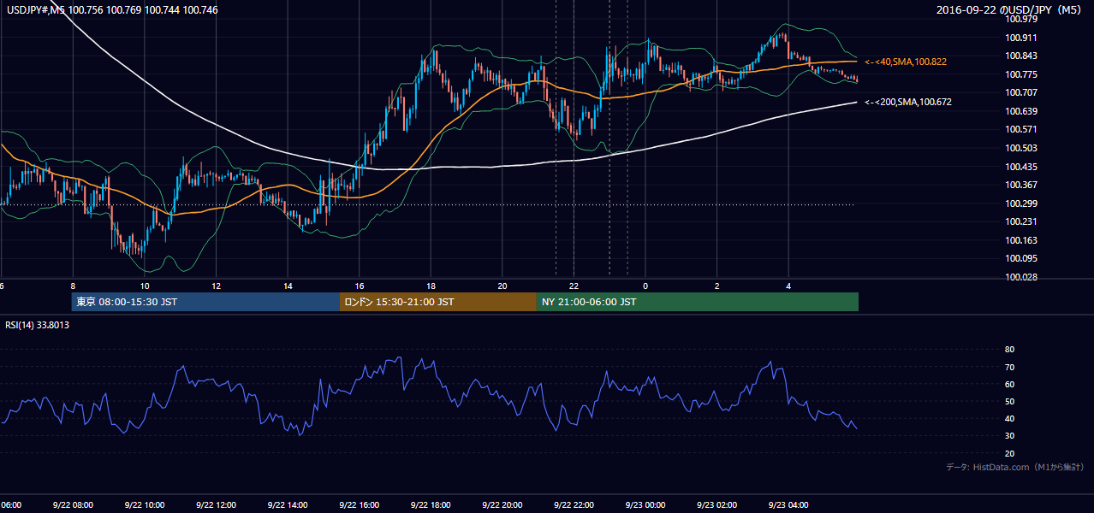This screenshot has height=513, width=1094.
Task: Click hour label 18 under the price chart
Action: tap(431, 286)
